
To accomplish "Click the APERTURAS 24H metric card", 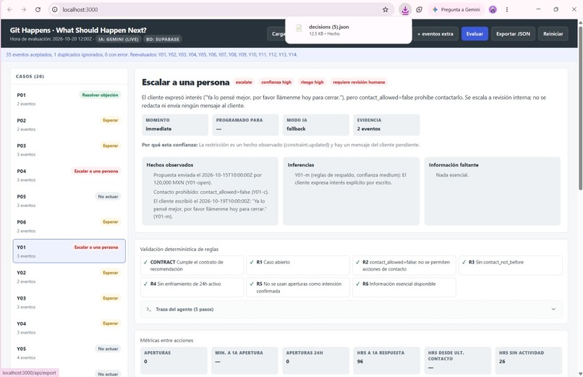I will [x=315, y=360].
